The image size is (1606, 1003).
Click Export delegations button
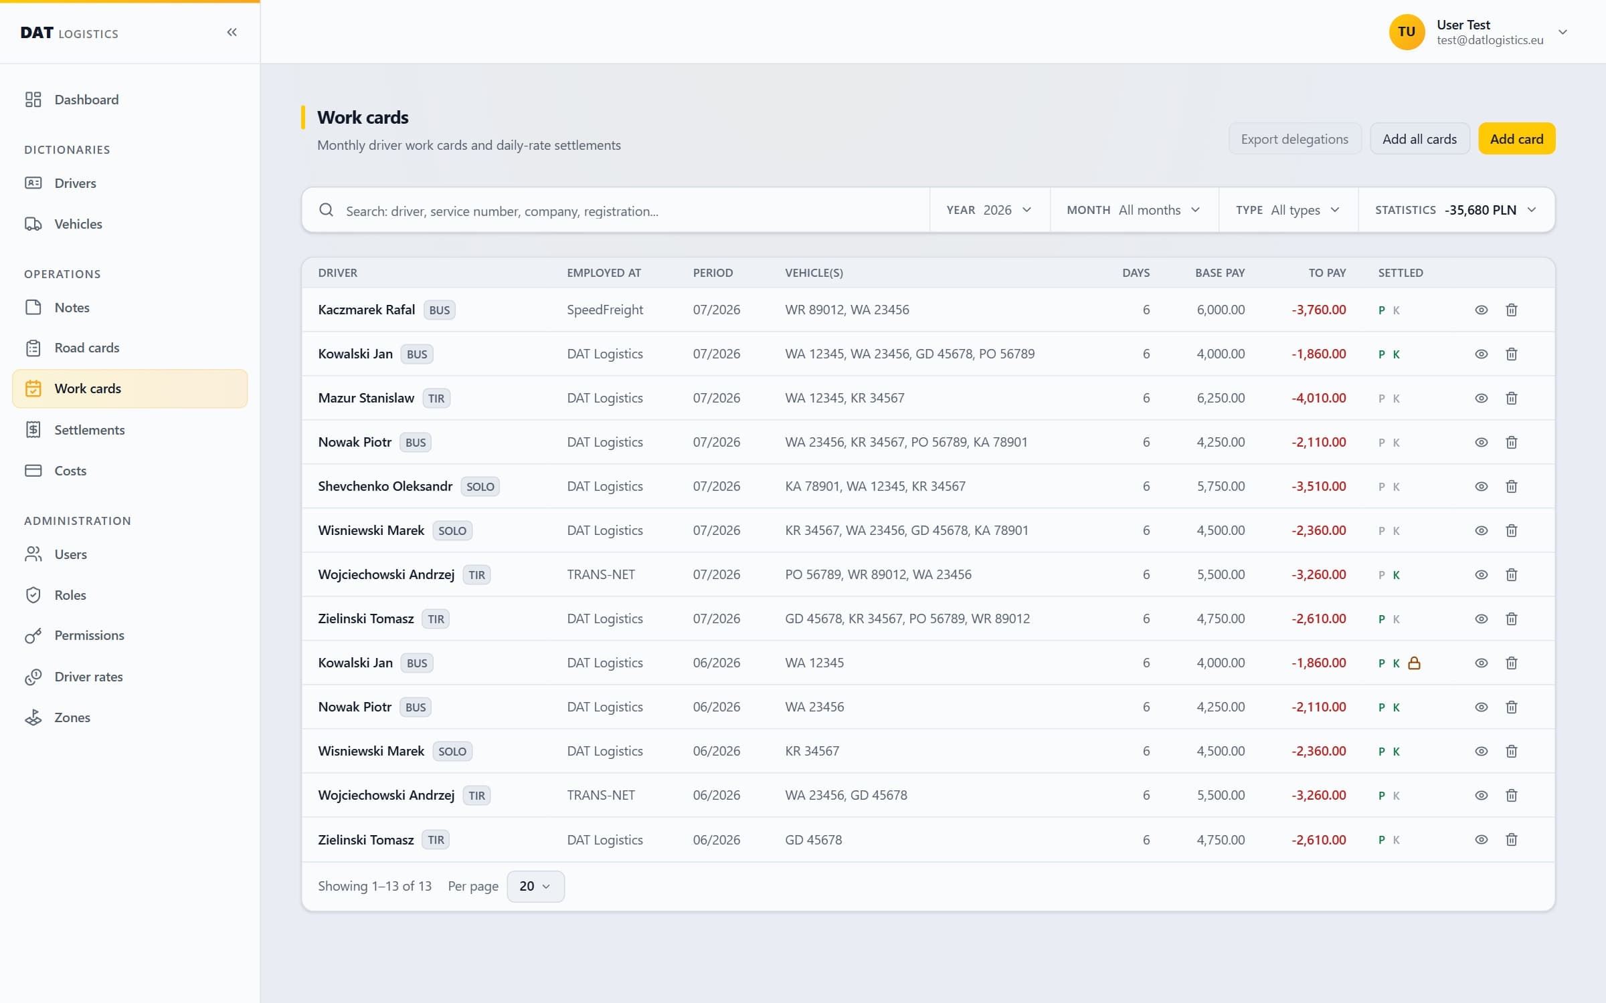(1294, 139)
